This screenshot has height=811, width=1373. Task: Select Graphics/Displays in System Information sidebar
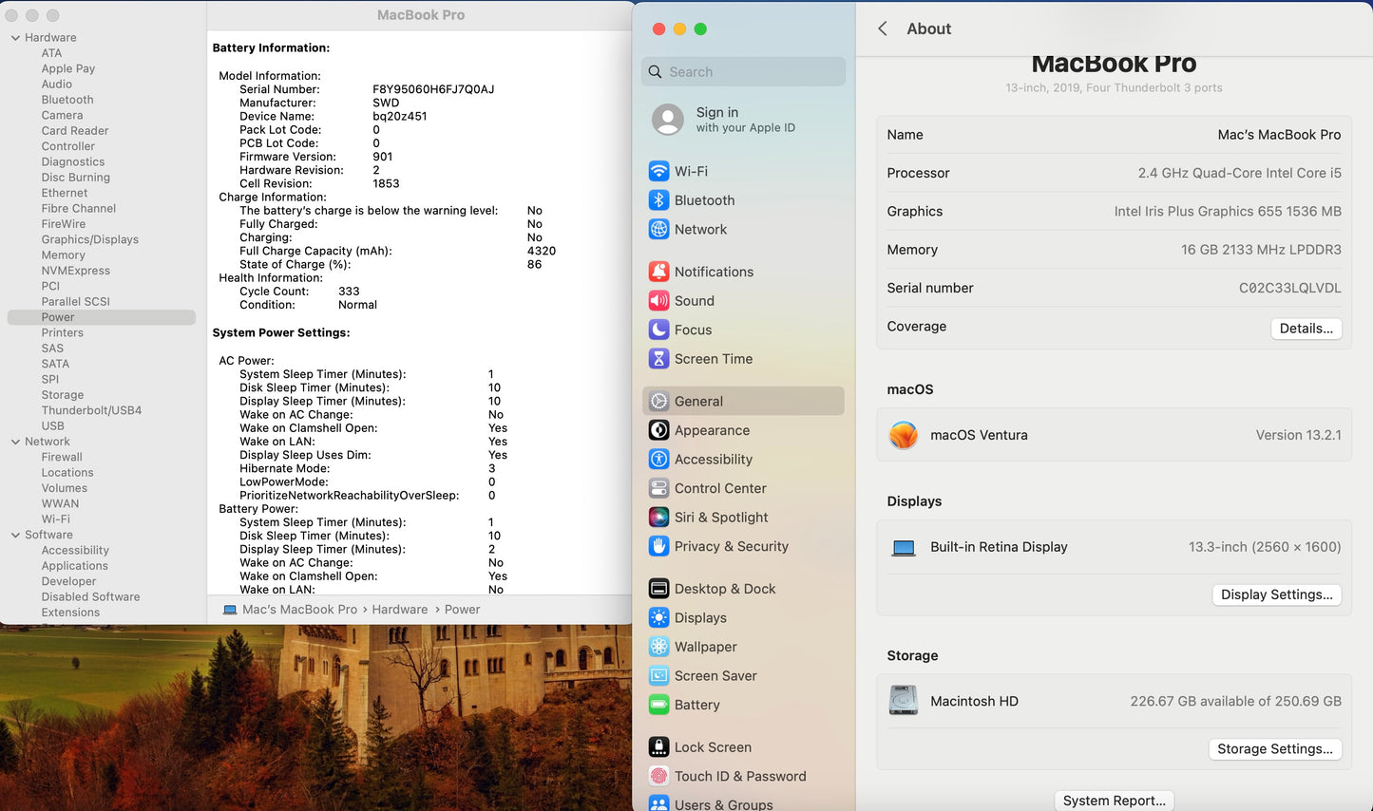(x=89, y=239)
